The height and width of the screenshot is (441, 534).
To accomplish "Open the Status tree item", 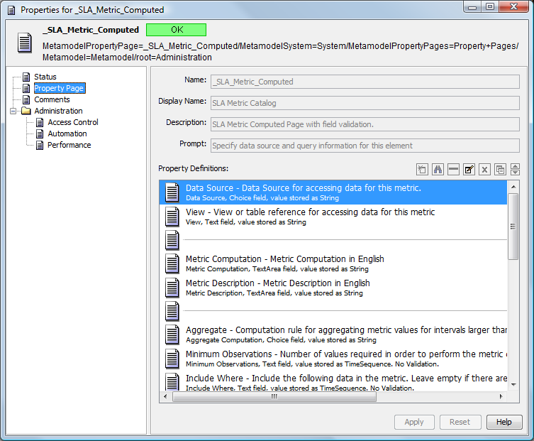I will tap(45, 77).
